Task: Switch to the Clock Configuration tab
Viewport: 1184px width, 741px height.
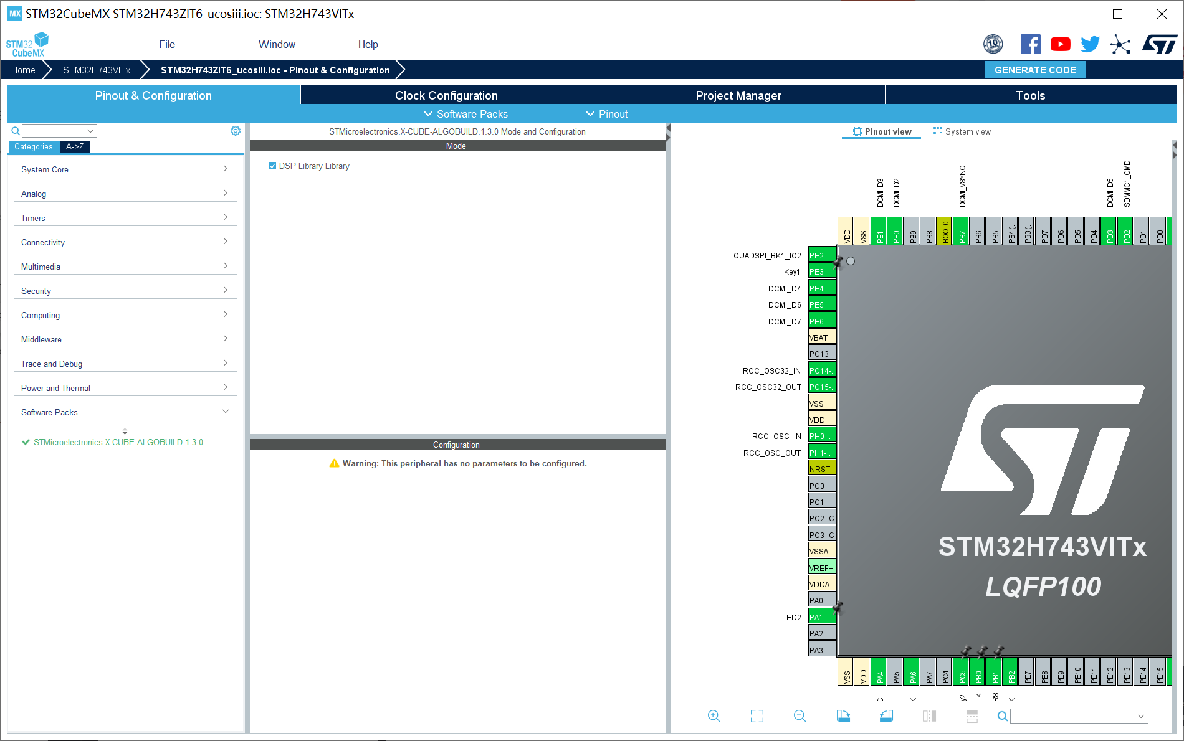Action: [446, 95]
